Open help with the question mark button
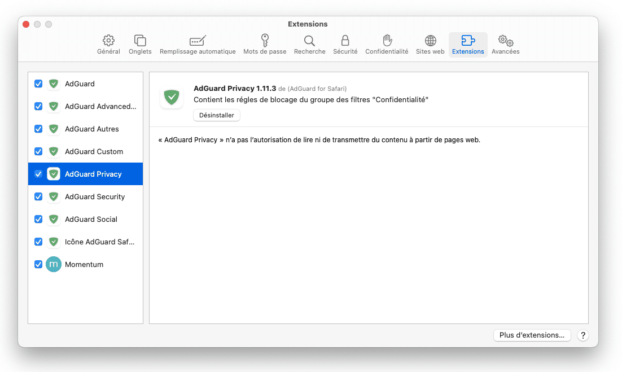The height and width of the screenshot is (372, 622). [583, 335]
